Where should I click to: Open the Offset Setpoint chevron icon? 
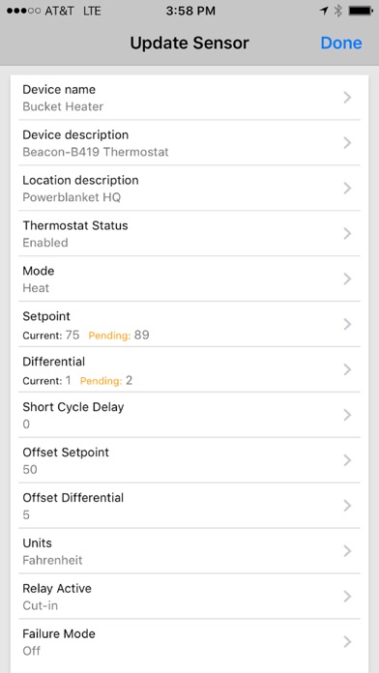tap(348, 460)
